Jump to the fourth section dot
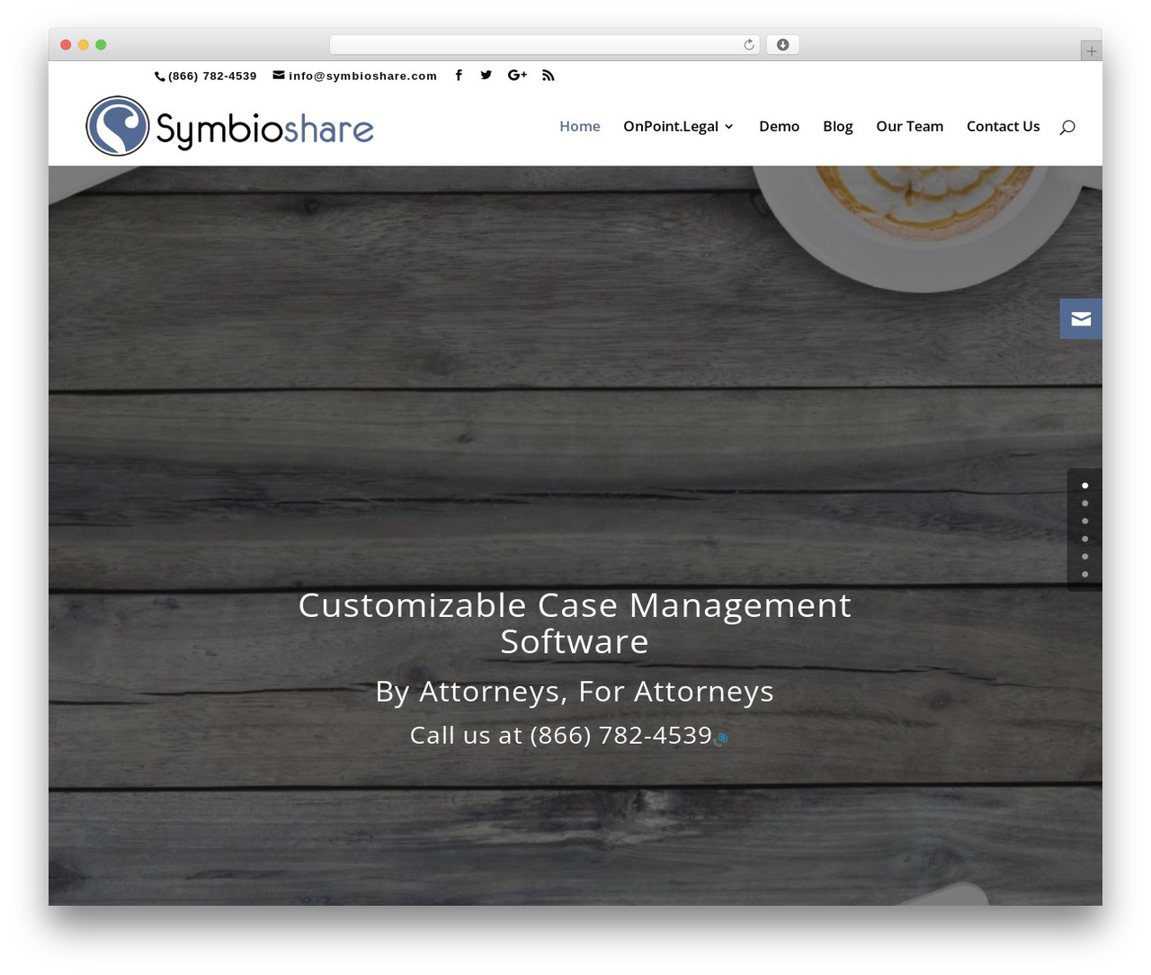 [1085, 539]
